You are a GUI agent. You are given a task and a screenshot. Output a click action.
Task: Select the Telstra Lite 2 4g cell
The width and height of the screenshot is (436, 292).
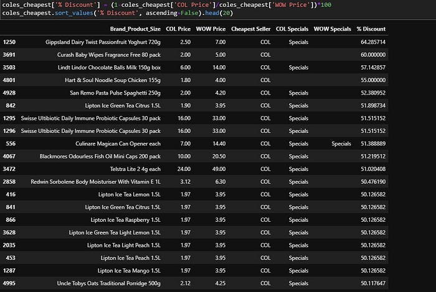135,169
